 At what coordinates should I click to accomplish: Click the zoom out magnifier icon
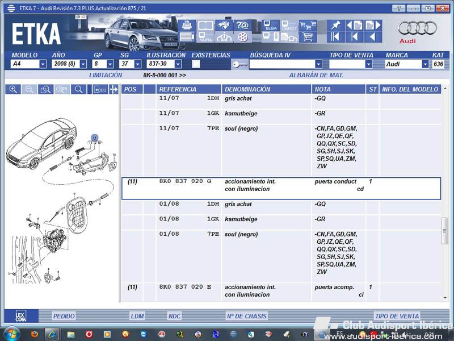pyautogui.click(x=30, y=89)
